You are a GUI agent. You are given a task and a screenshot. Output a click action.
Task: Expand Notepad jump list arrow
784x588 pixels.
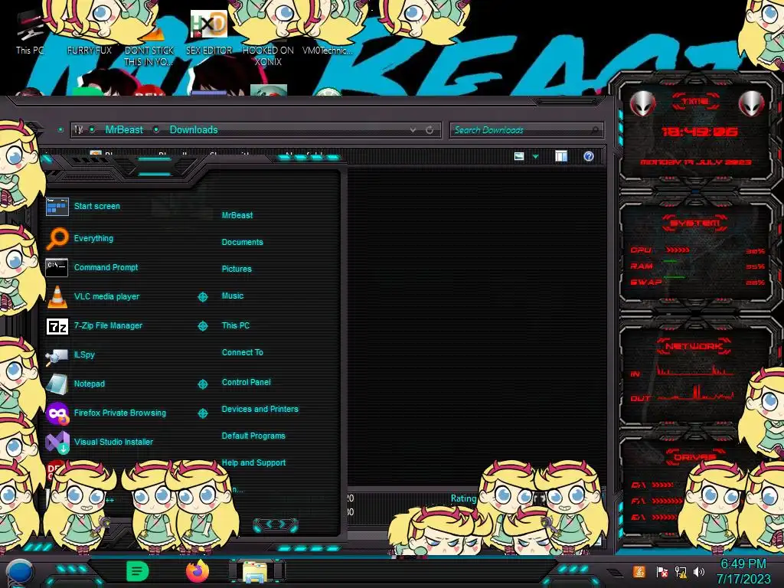[202, 384]
